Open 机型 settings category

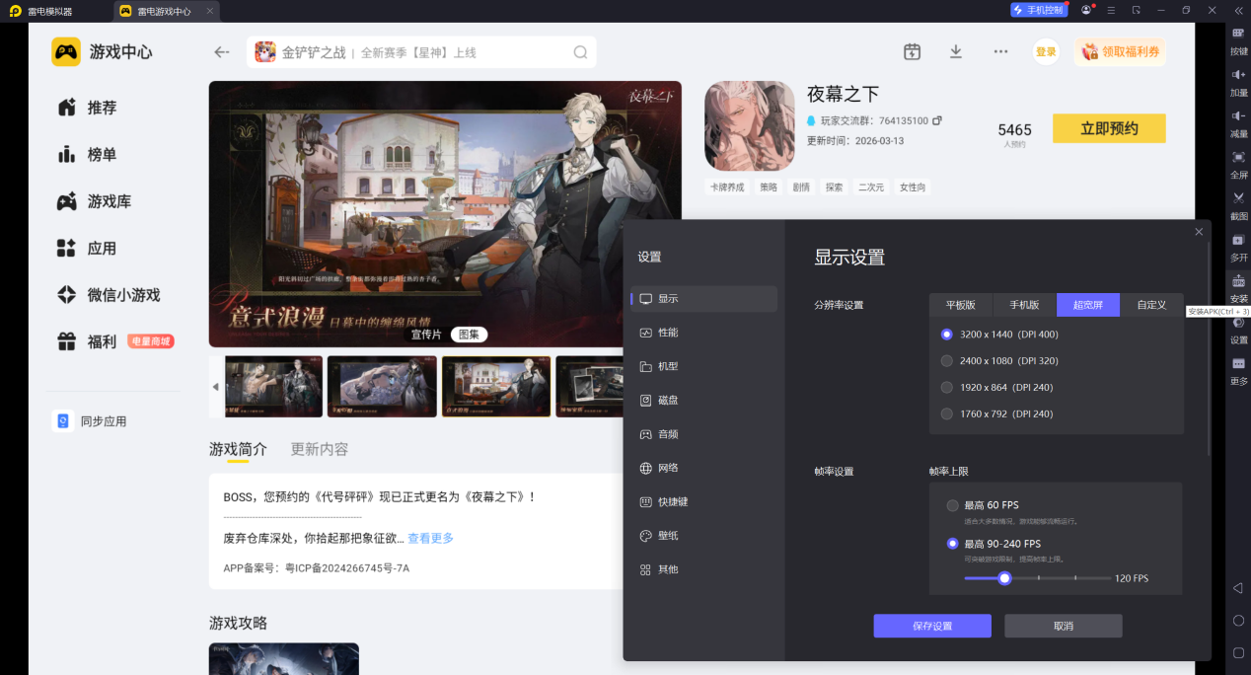pyautogui.click(x=704, y=366)
